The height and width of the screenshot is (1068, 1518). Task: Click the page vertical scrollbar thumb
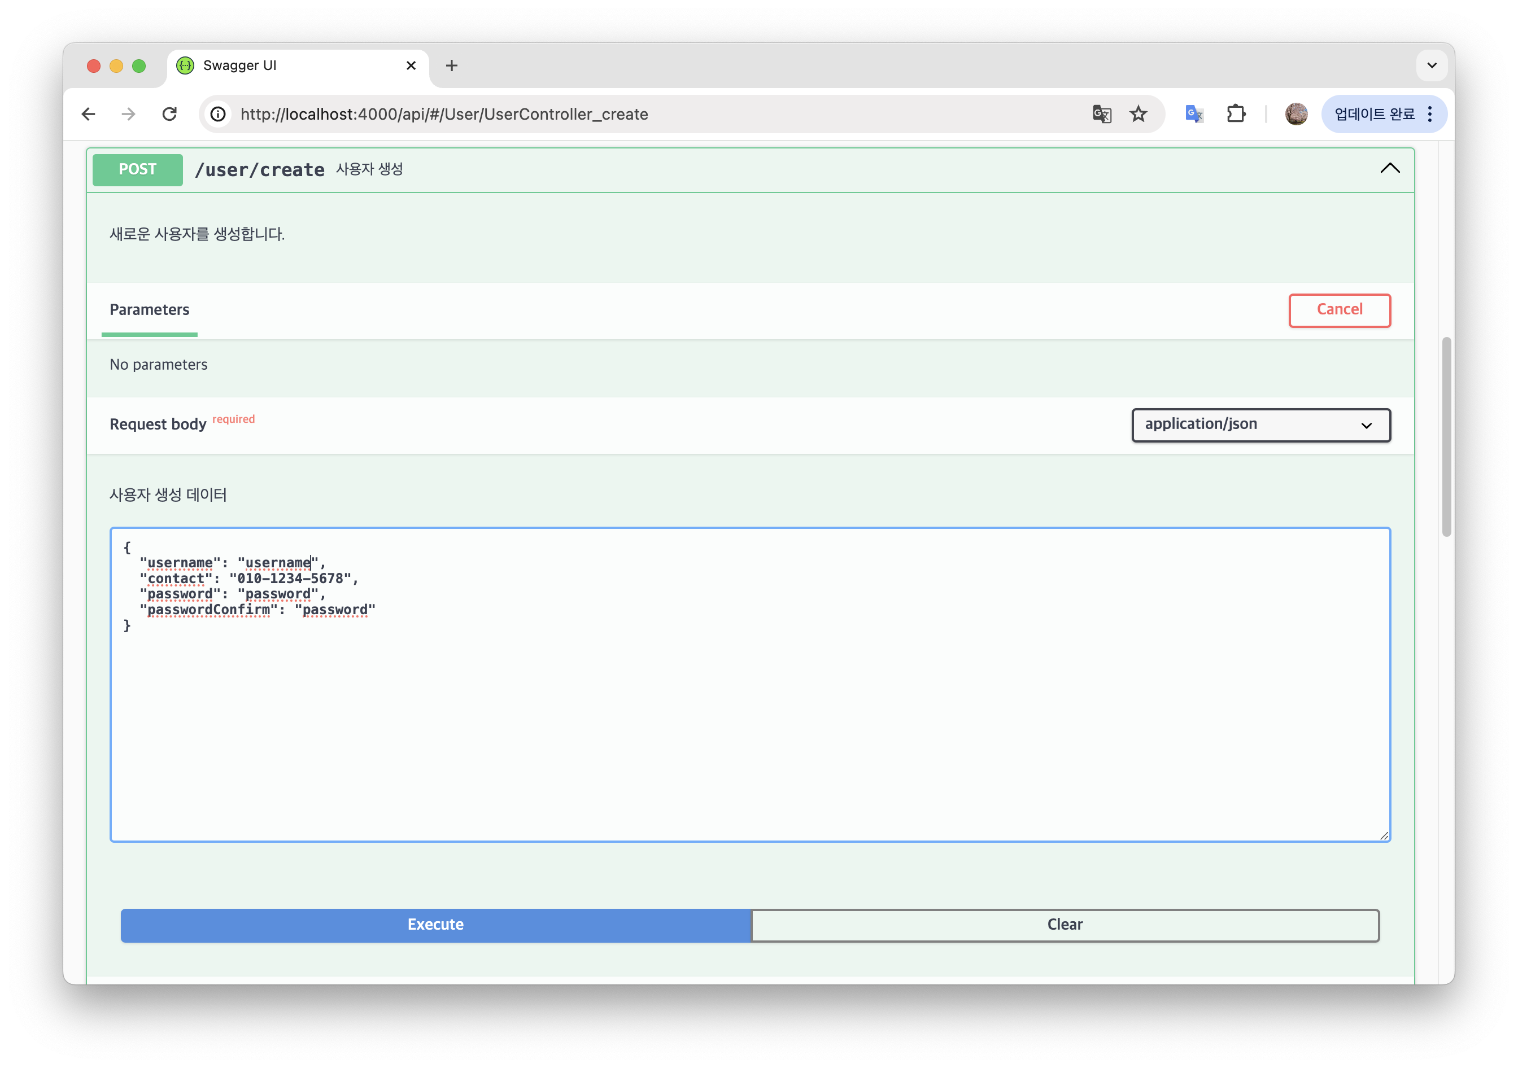click(x=1447, y=436)
